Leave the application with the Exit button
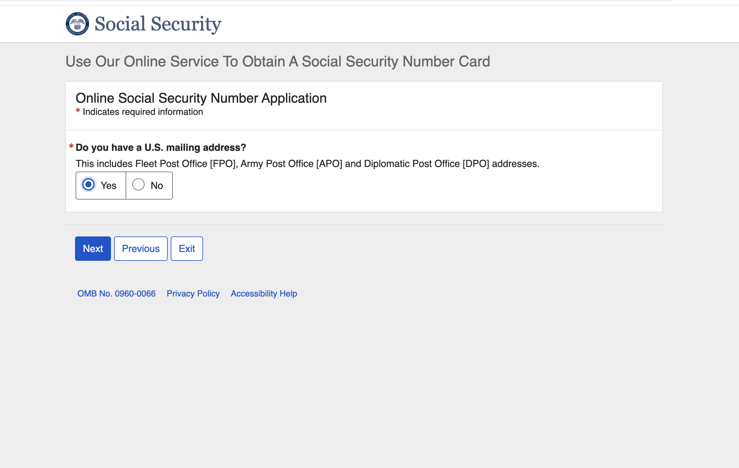The width and height of the screenshot is (739, 468). pos(187,249)
